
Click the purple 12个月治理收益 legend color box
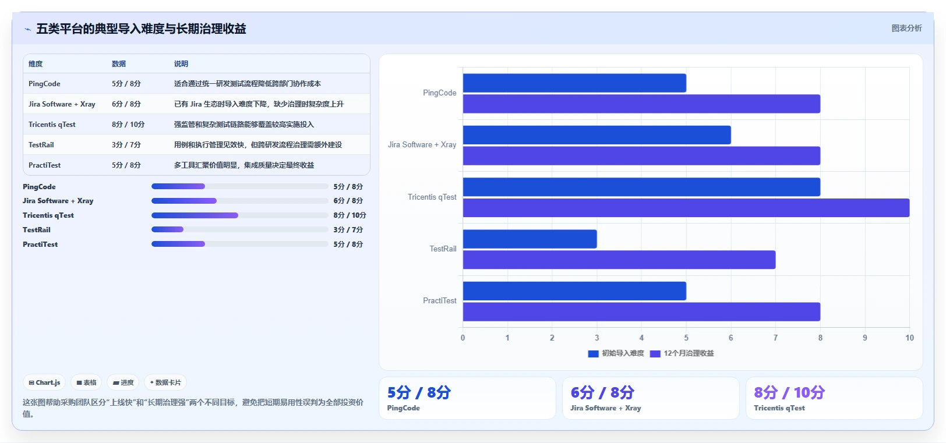(655, 353)
